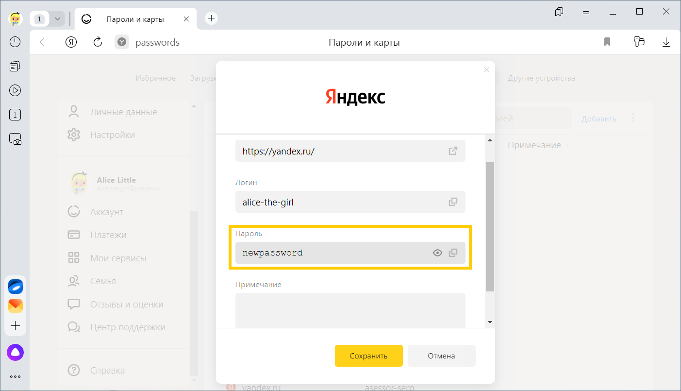Take a screenshot via sidebar camera icon
This screenshot has width=681, height=391.
(x=15, y=139)
